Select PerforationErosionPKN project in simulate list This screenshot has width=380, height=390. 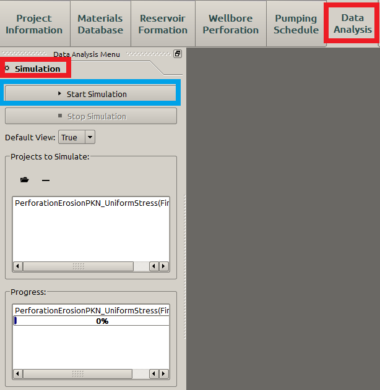91,203
